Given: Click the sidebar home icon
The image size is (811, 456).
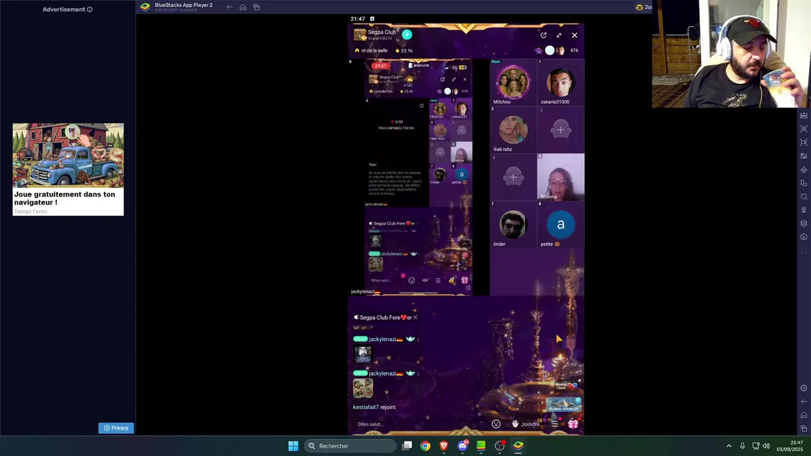Looking at the screenshot, I should pos(804,415).
